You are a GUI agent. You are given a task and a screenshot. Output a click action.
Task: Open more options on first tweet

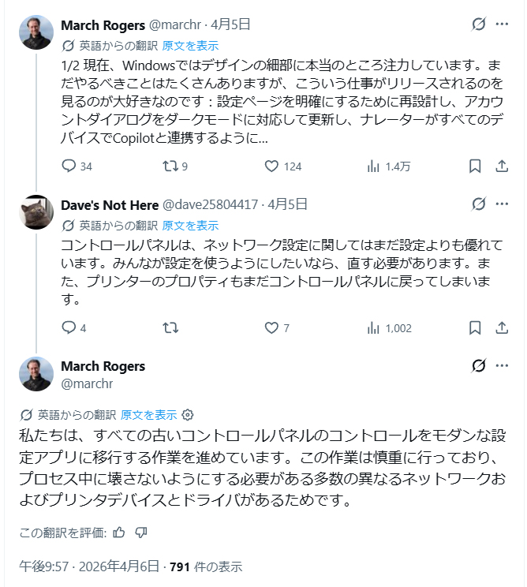[502, 24]
